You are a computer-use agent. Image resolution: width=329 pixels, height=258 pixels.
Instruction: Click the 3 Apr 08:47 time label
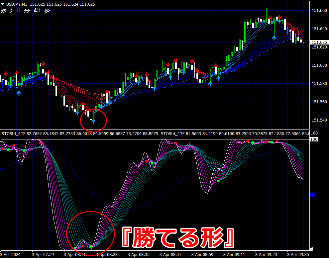pyautogui.click(x=170, y=255)
